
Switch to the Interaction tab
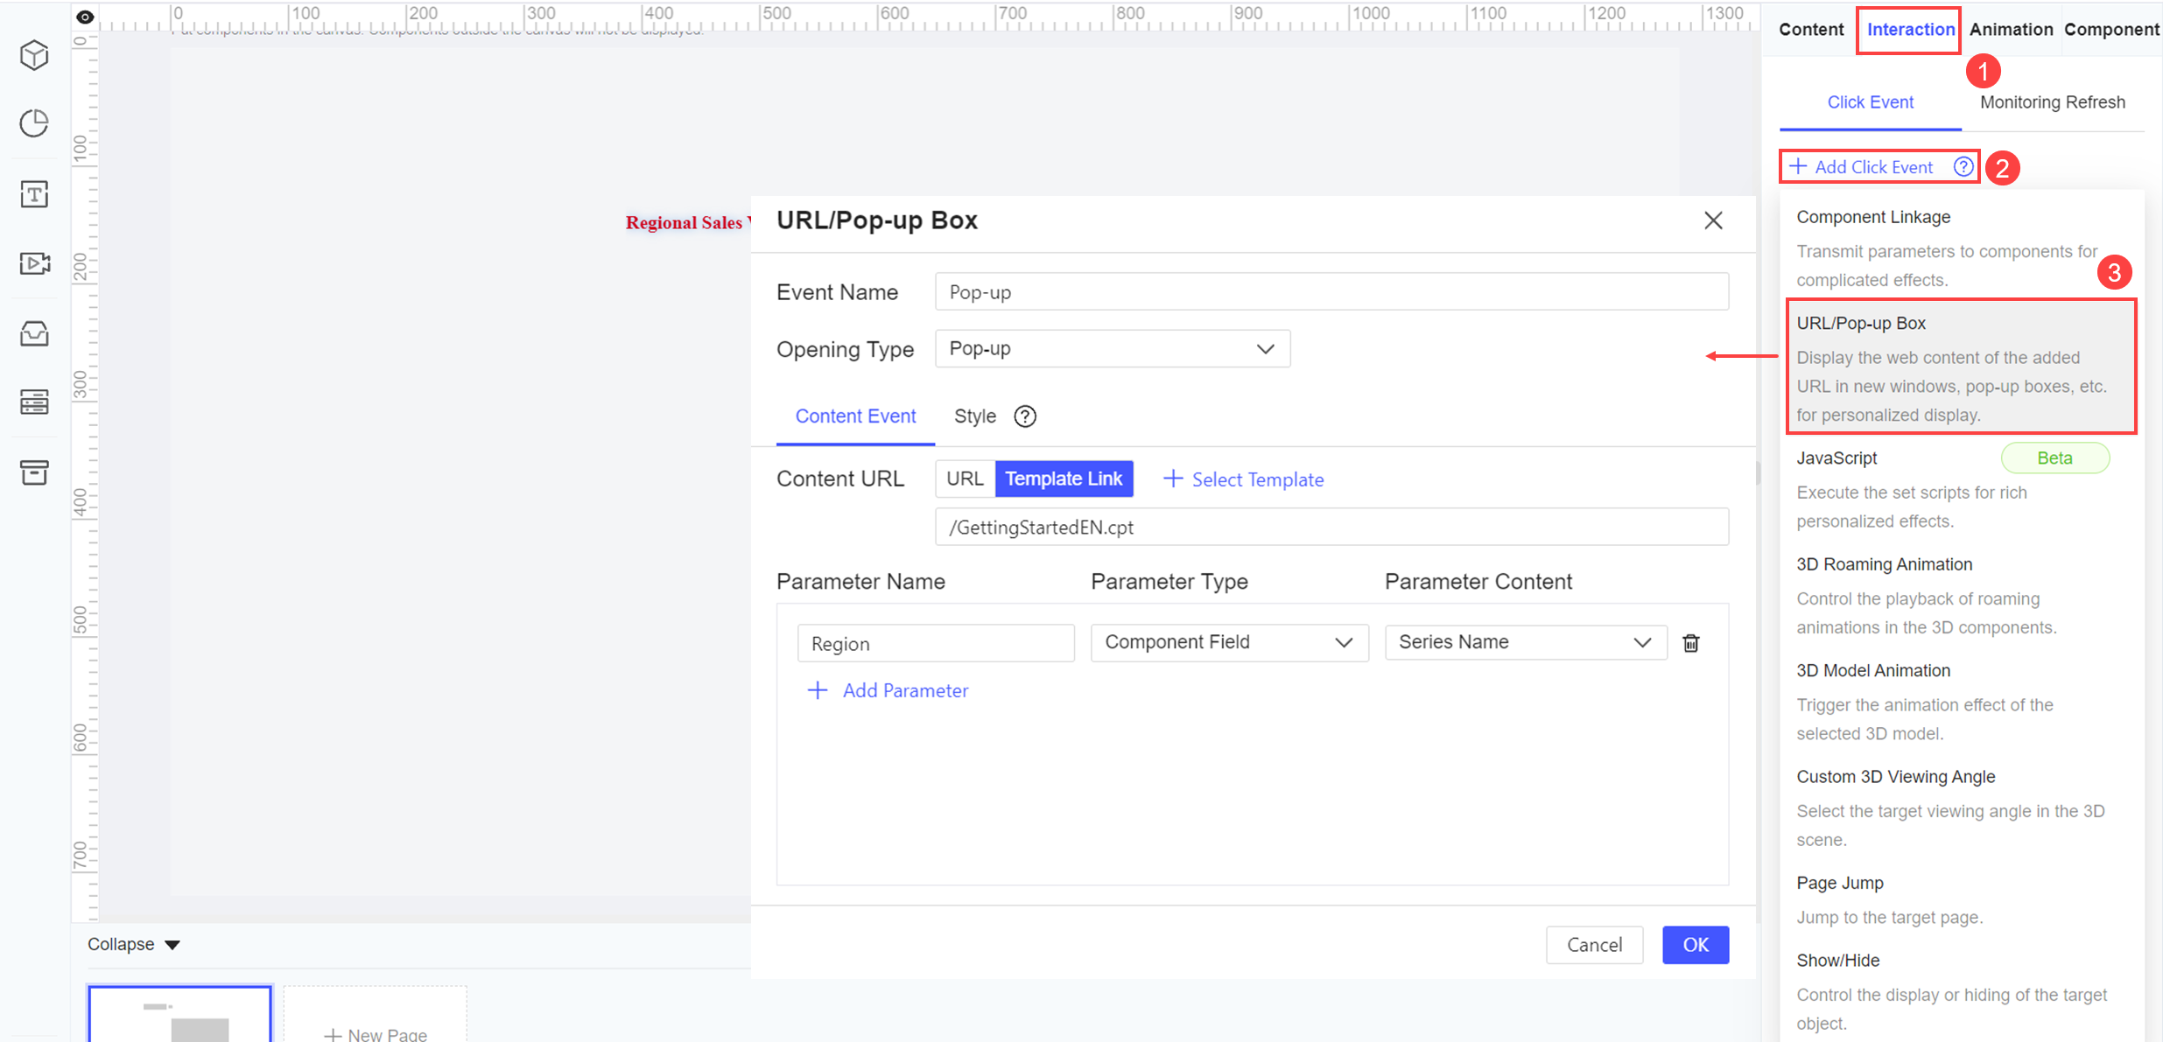click(x=1911, y=29)
